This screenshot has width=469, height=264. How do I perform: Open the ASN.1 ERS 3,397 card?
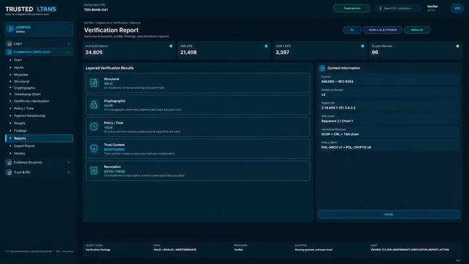coord(320,50)
